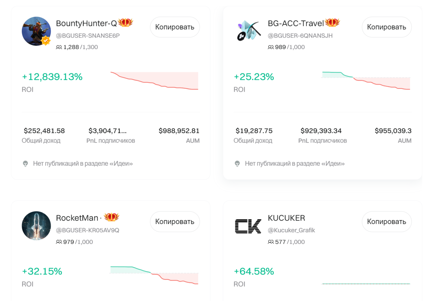Click followers icon under RocketMan
429x301 pixels.
59,242
